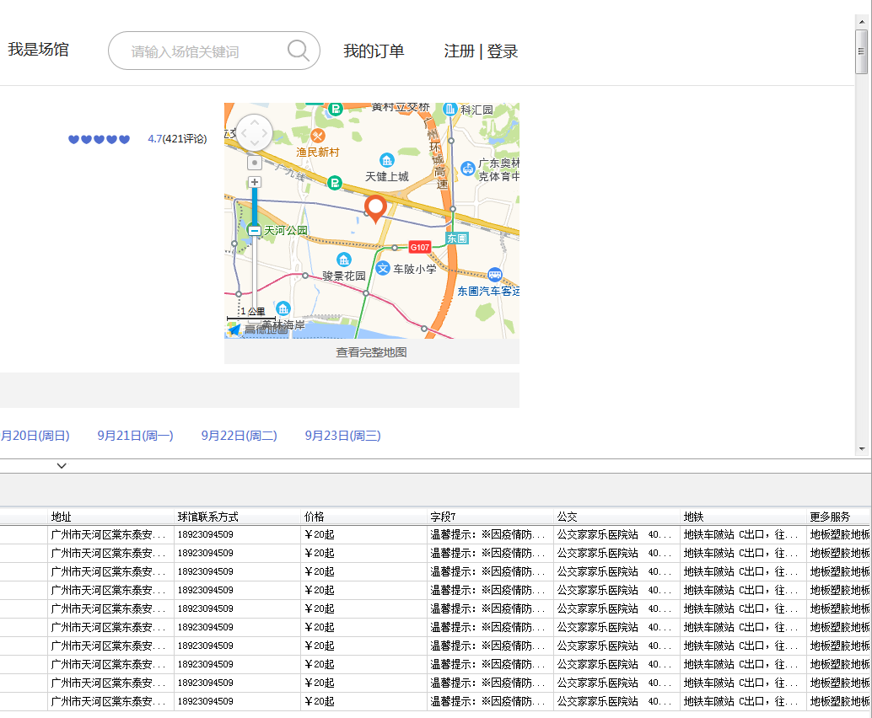The width and height of the screenshot is (872, 718).
Task: Click the search magnifier icon
Action: tap(298, 51)
